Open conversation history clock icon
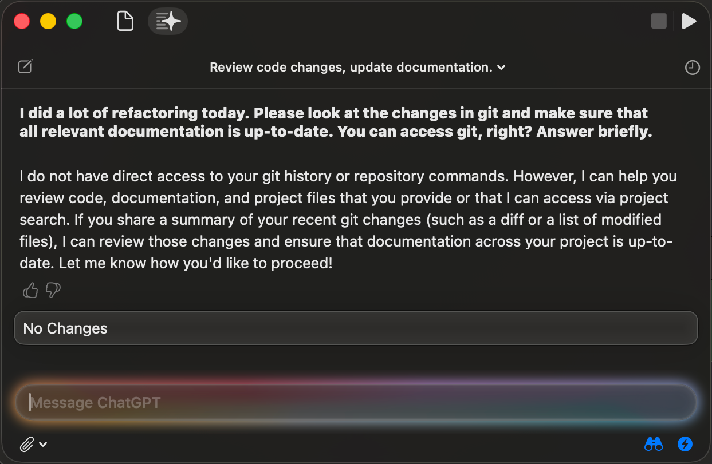Screen dimensions: 712x464 [693, 68]
